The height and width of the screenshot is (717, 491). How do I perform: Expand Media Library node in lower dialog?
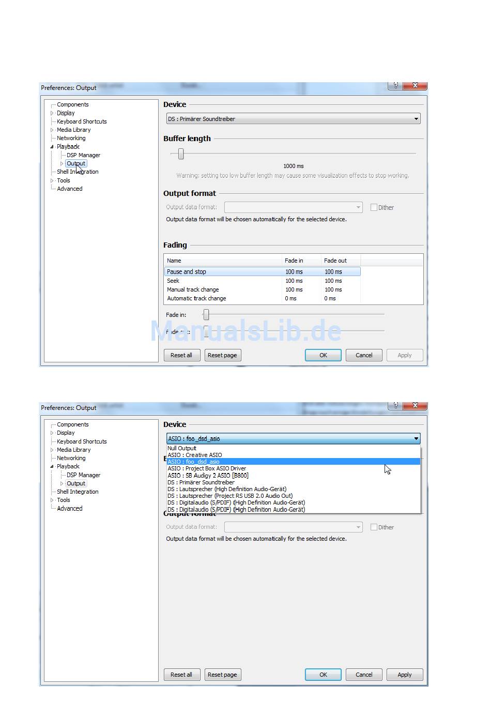pyautogui.click(x=52, y=450)
